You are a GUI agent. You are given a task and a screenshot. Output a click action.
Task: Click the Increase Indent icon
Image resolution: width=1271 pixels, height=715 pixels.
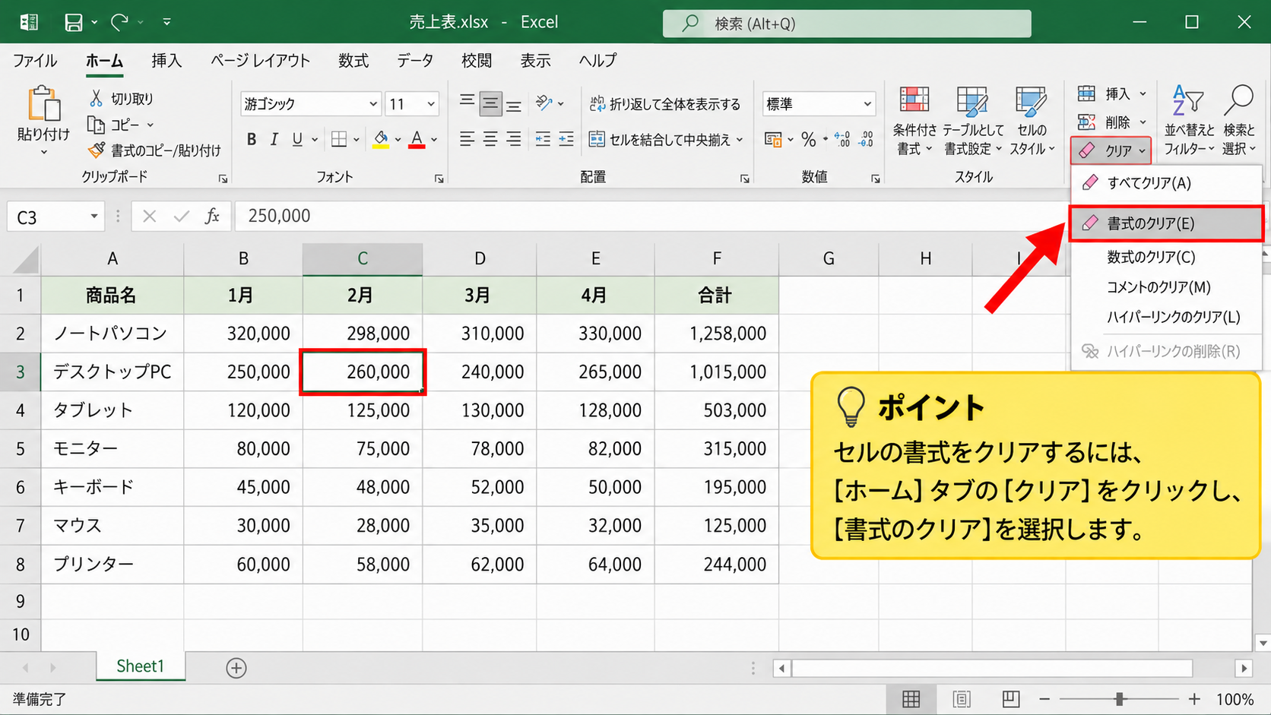click(566, 139)
